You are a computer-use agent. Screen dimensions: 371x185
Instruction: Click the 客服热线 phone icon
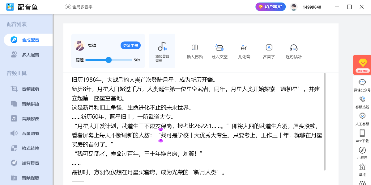[x=362, y=99]
